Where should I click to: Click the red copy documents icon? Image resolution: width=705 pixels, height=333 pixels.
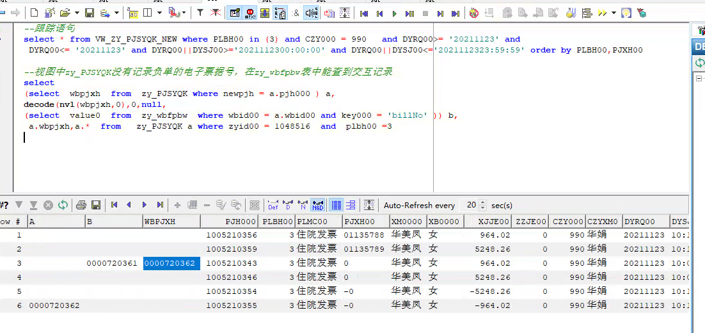[329, 13]
